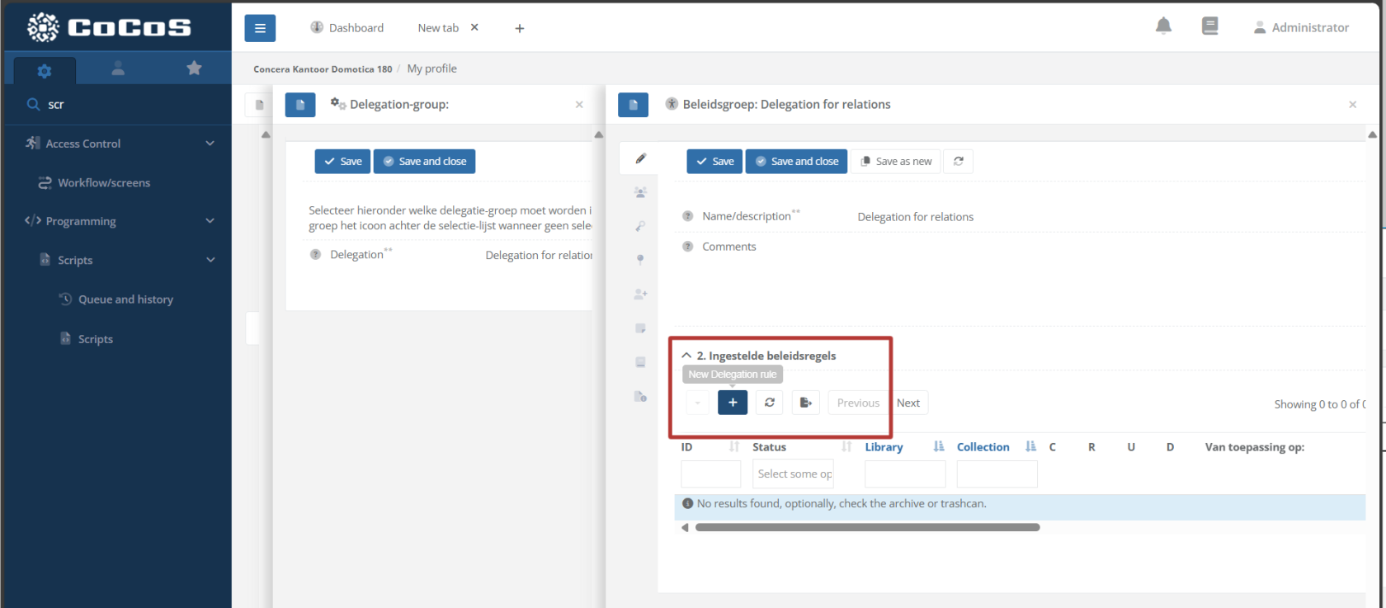
Task: Switch to the Dashboard tab
Action: pyautogui.click(x=347, y=28)
